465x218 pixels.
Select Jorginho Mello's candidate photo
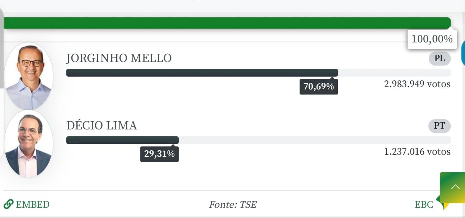pos(28,76)
